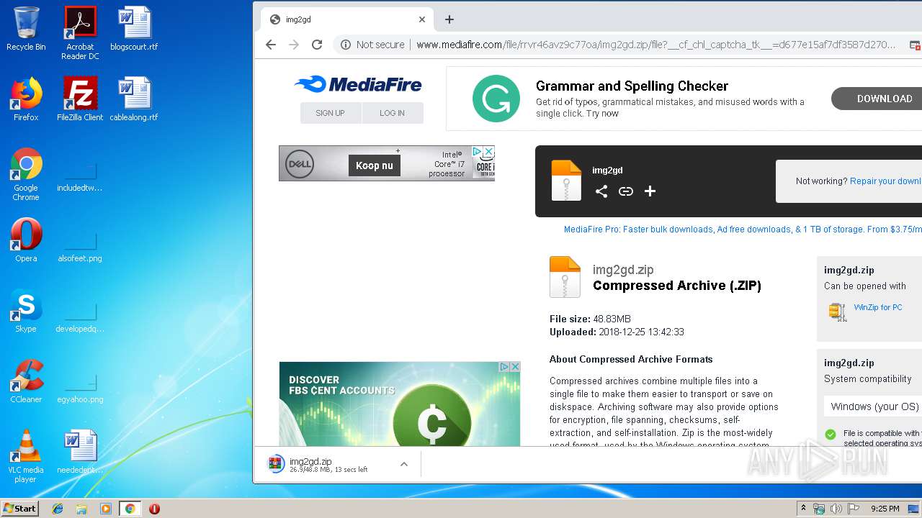
Task: Open Opera from the taskbar
Action: click(x=154, y=509)
